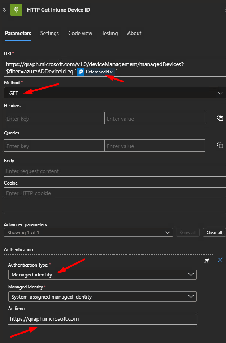The image size is (226, 343).
Task: Expand the Advanced parameters dropdown
Action: click(88, 232)
